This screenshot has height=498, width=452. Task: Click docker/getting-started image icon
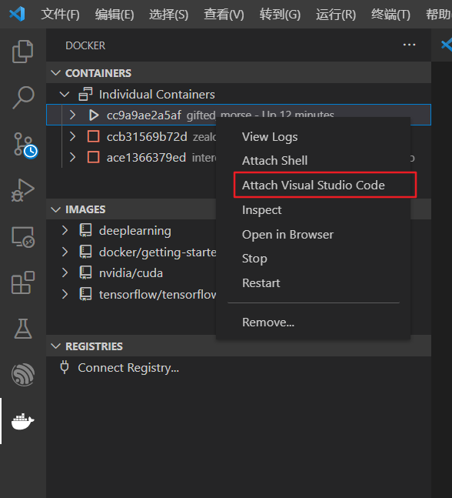[85, 252]
